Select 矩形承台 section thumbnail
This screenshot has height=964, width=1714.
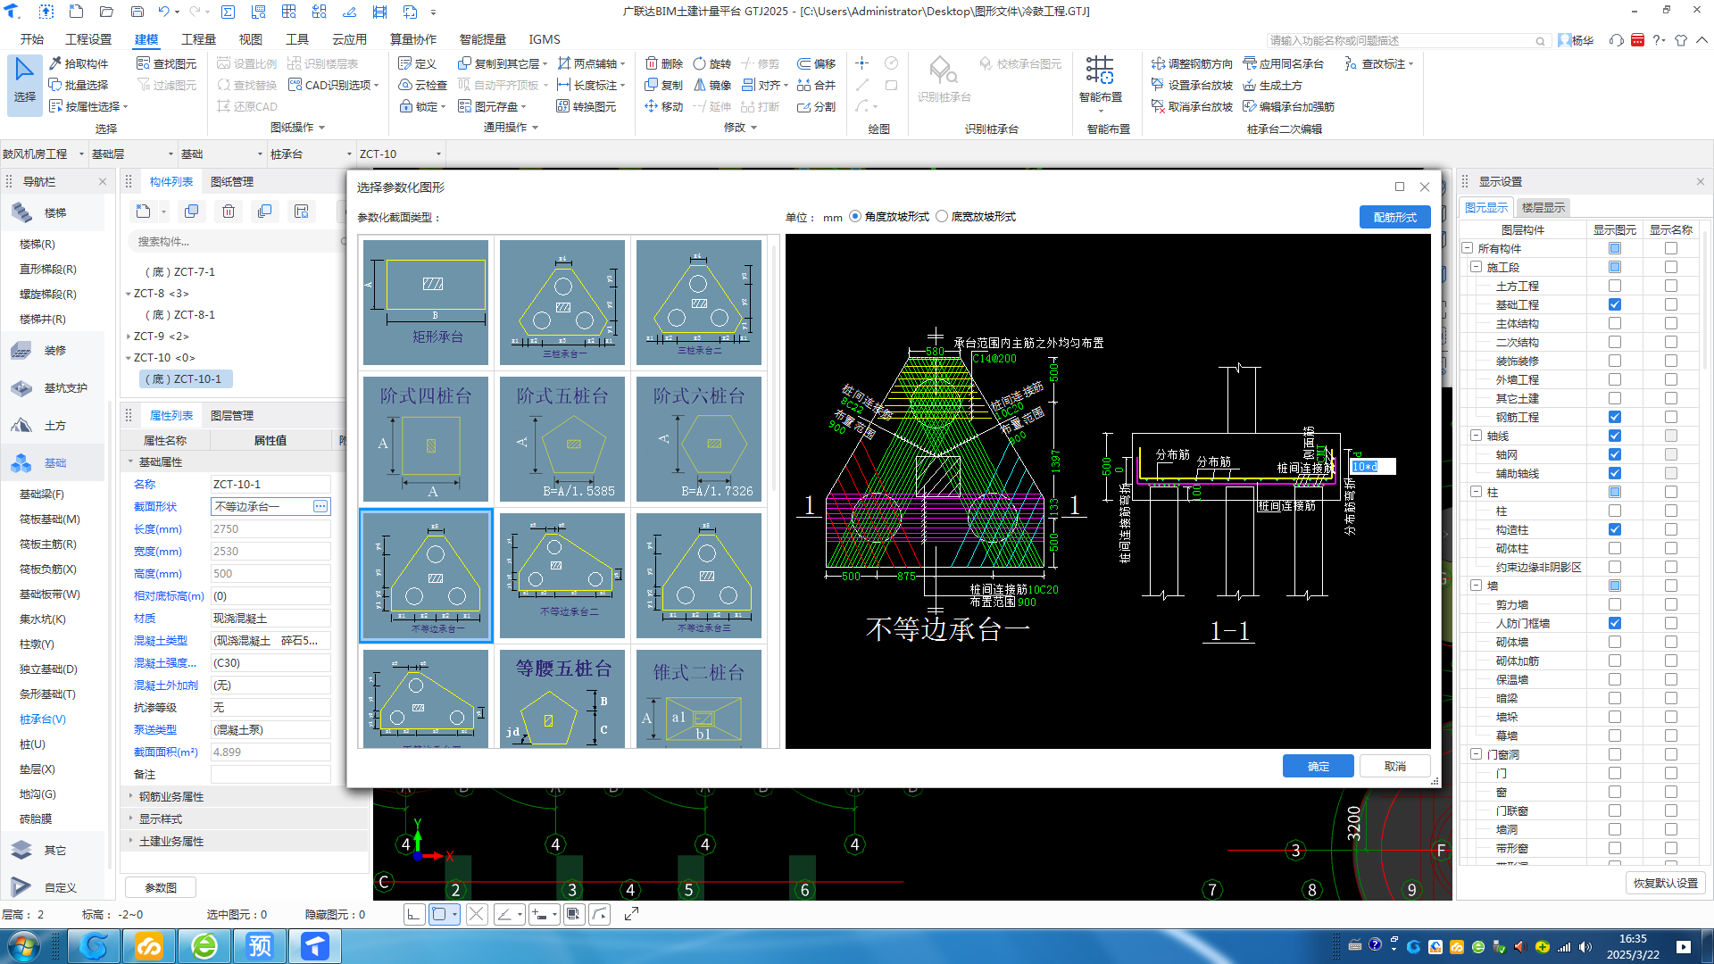tap(426, 302)
